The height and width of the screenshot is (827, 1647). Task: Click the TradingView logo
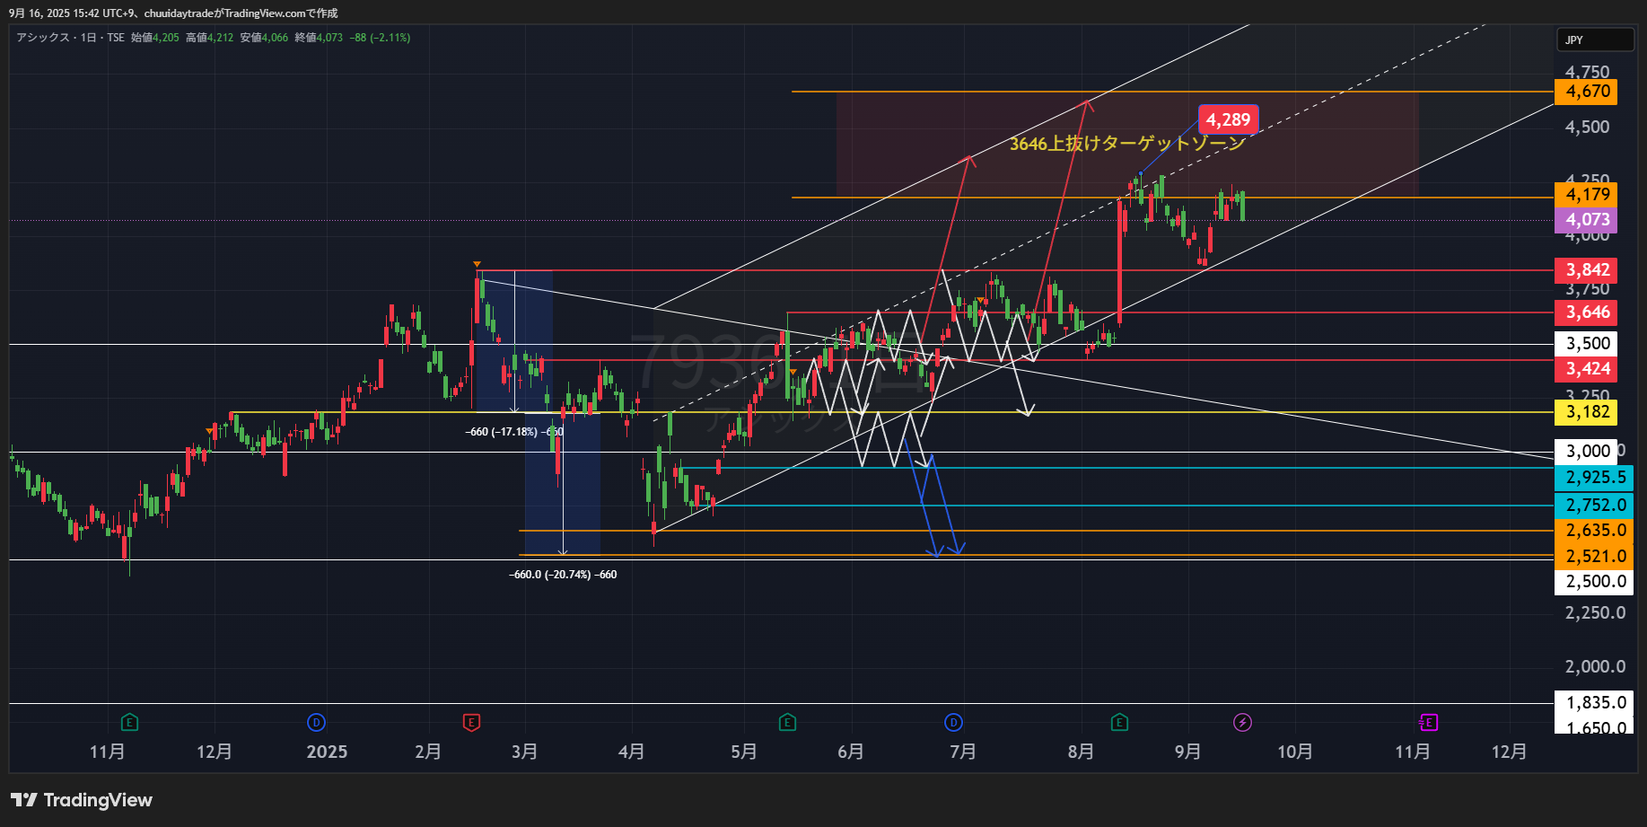(x=82, y=800)
